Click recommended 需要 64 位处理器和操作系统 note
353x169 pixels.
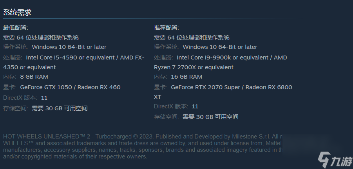pos(192,37)
